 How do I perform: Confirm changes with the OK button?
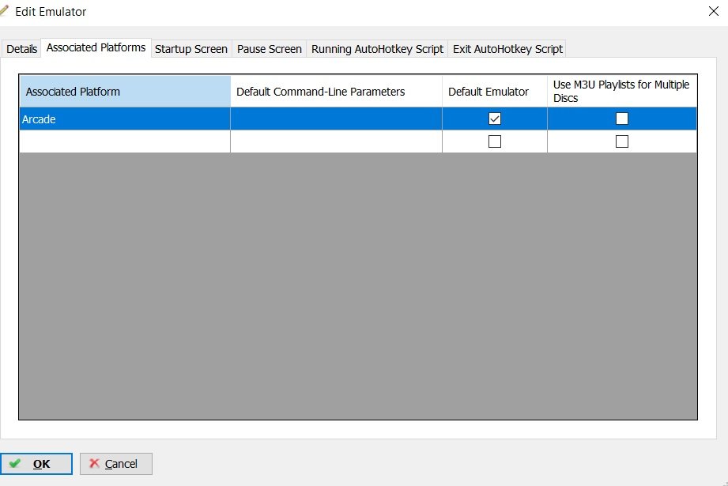pyautogui.click(x=36, y=464)
